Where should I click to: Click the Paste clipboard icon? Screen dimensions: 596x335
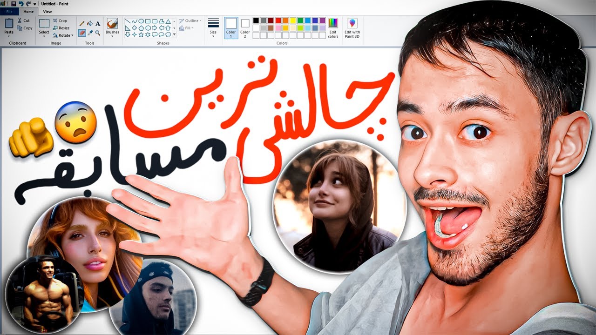tap(9, 23)
